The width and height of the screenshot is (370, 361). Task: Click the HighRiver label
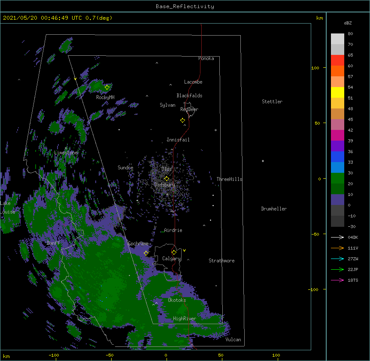pos(185,319)
